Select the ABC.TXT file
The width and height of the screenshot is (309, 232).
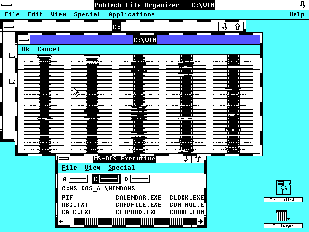[x=75, y=205]
